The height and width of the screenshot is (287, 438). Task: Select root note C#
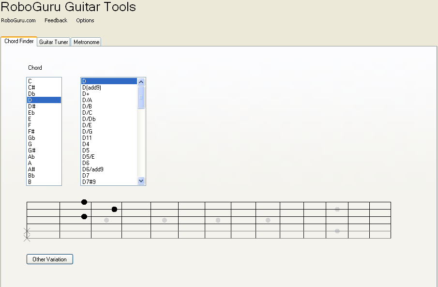[44, 88]
